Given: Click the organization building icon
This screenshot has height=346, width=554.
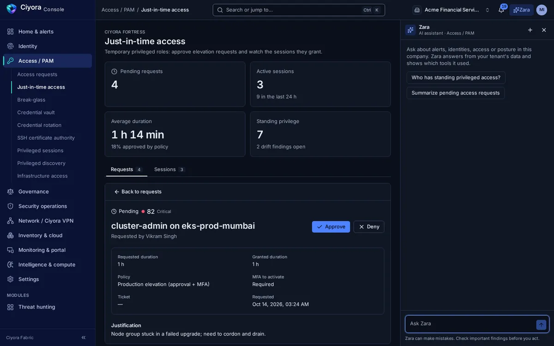Looking at the screenshot, I should coord(417,10).
